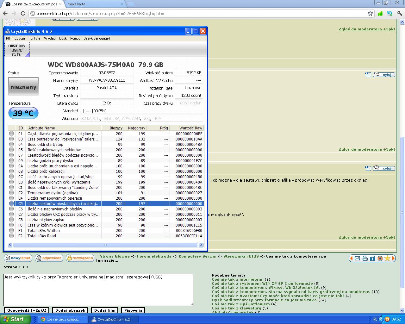
Task: Click the Chrome forward arrow
Action: point(14,14)
